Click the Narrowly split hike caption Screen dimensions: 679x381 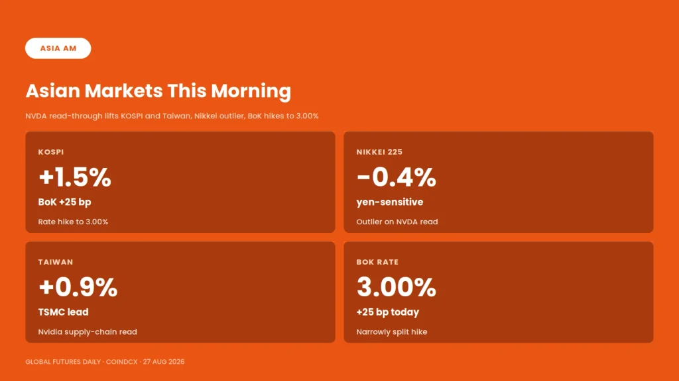392,332
